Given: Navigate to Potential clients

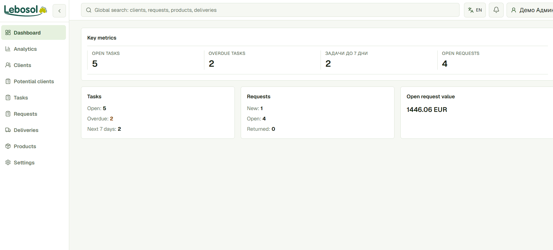Looking at the screenshot, I should [x=33, y=81].
